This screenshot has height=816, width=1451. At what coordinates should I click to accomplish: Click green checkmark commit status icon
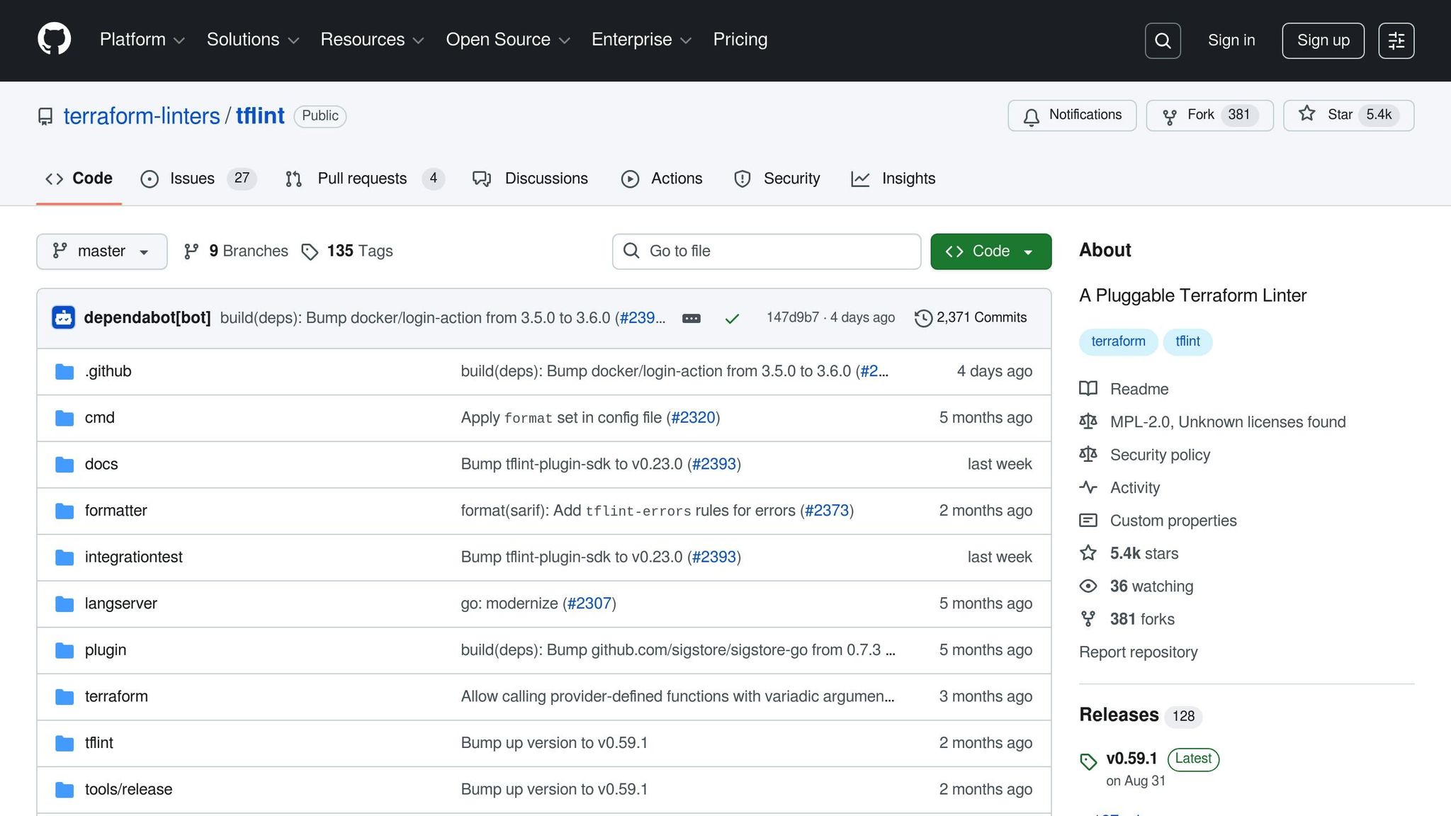[x=732, y=319]
